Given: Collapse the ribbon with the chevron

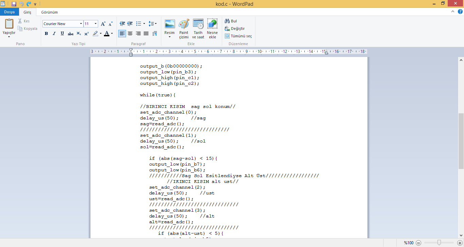Looking at the screenshot, I should (x=452, y=12).
